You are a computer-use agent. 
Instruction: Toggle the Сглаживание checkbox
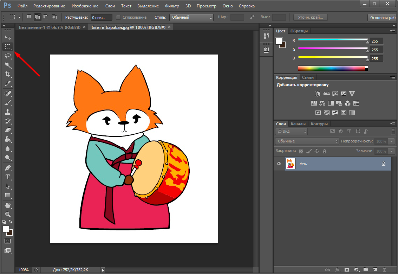pos(118,17)
